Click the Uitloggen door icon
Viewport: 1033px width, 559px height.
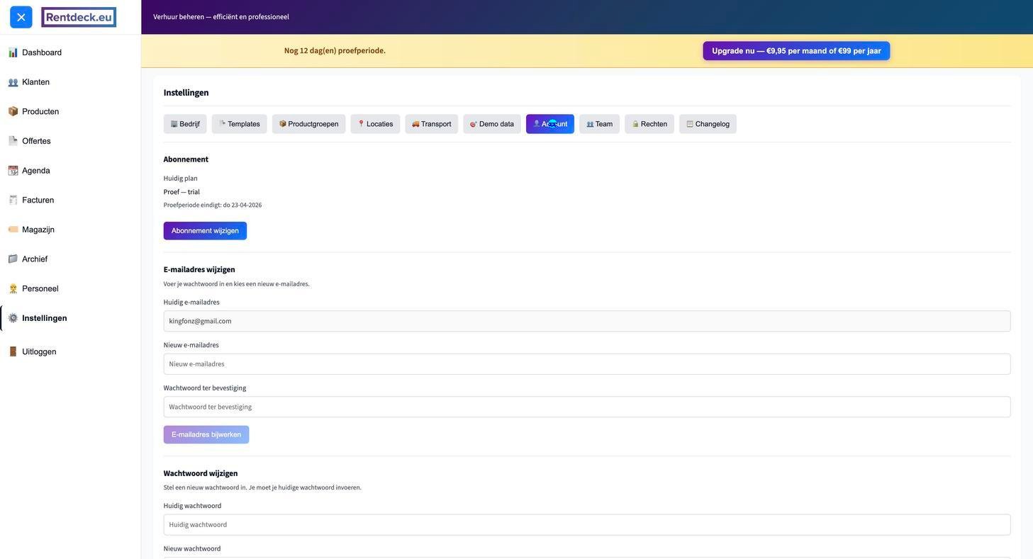click(13, 351)
